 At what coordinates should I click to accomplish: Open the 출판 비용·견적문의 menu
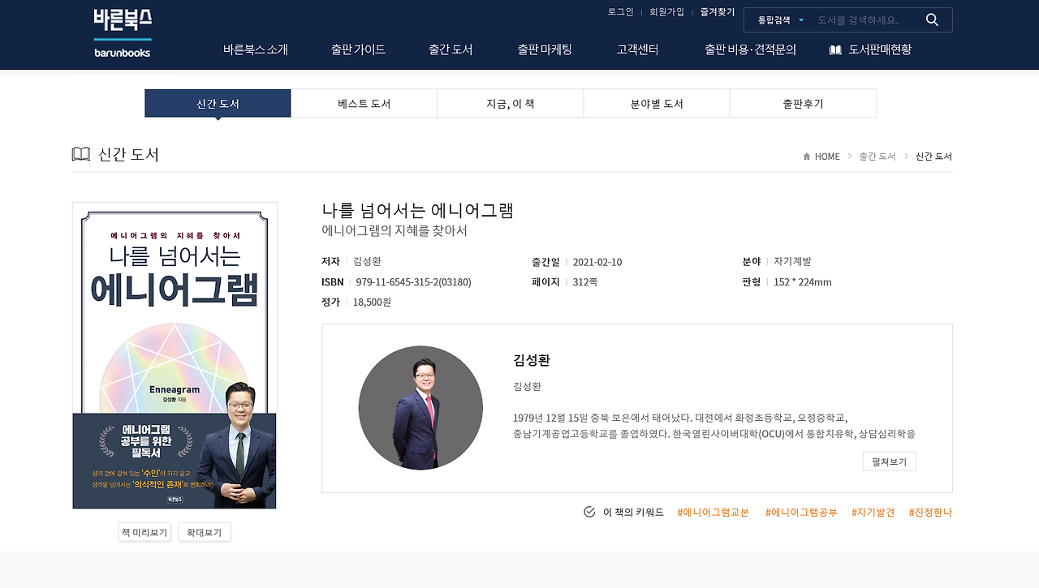click(x=750, y=49)
